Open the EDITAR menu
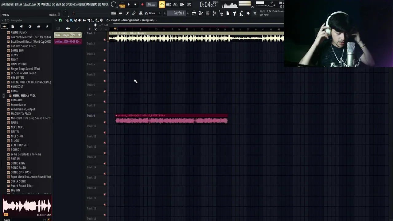 21,4
